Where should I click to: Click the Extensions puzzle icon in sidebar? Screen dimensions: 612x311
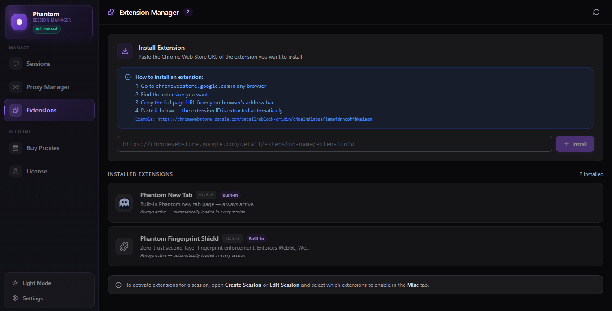click(x=16, y=110)
